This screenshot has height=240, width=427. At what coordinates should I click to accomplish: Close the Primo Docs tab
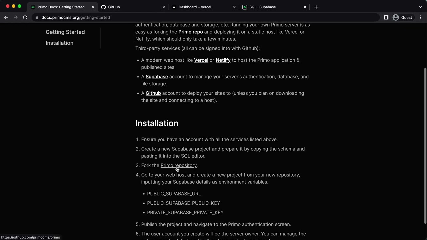(93, 7)
